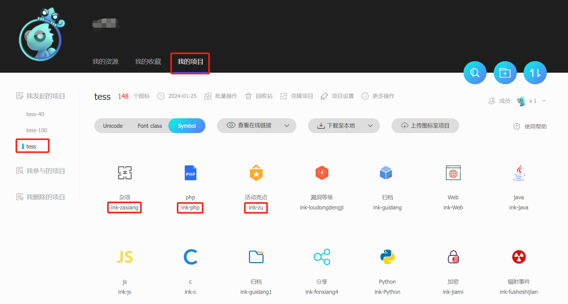Select the Python logo icon
Image resolution: width=568 pixels, height=304 pixels.
coord(387,257)
